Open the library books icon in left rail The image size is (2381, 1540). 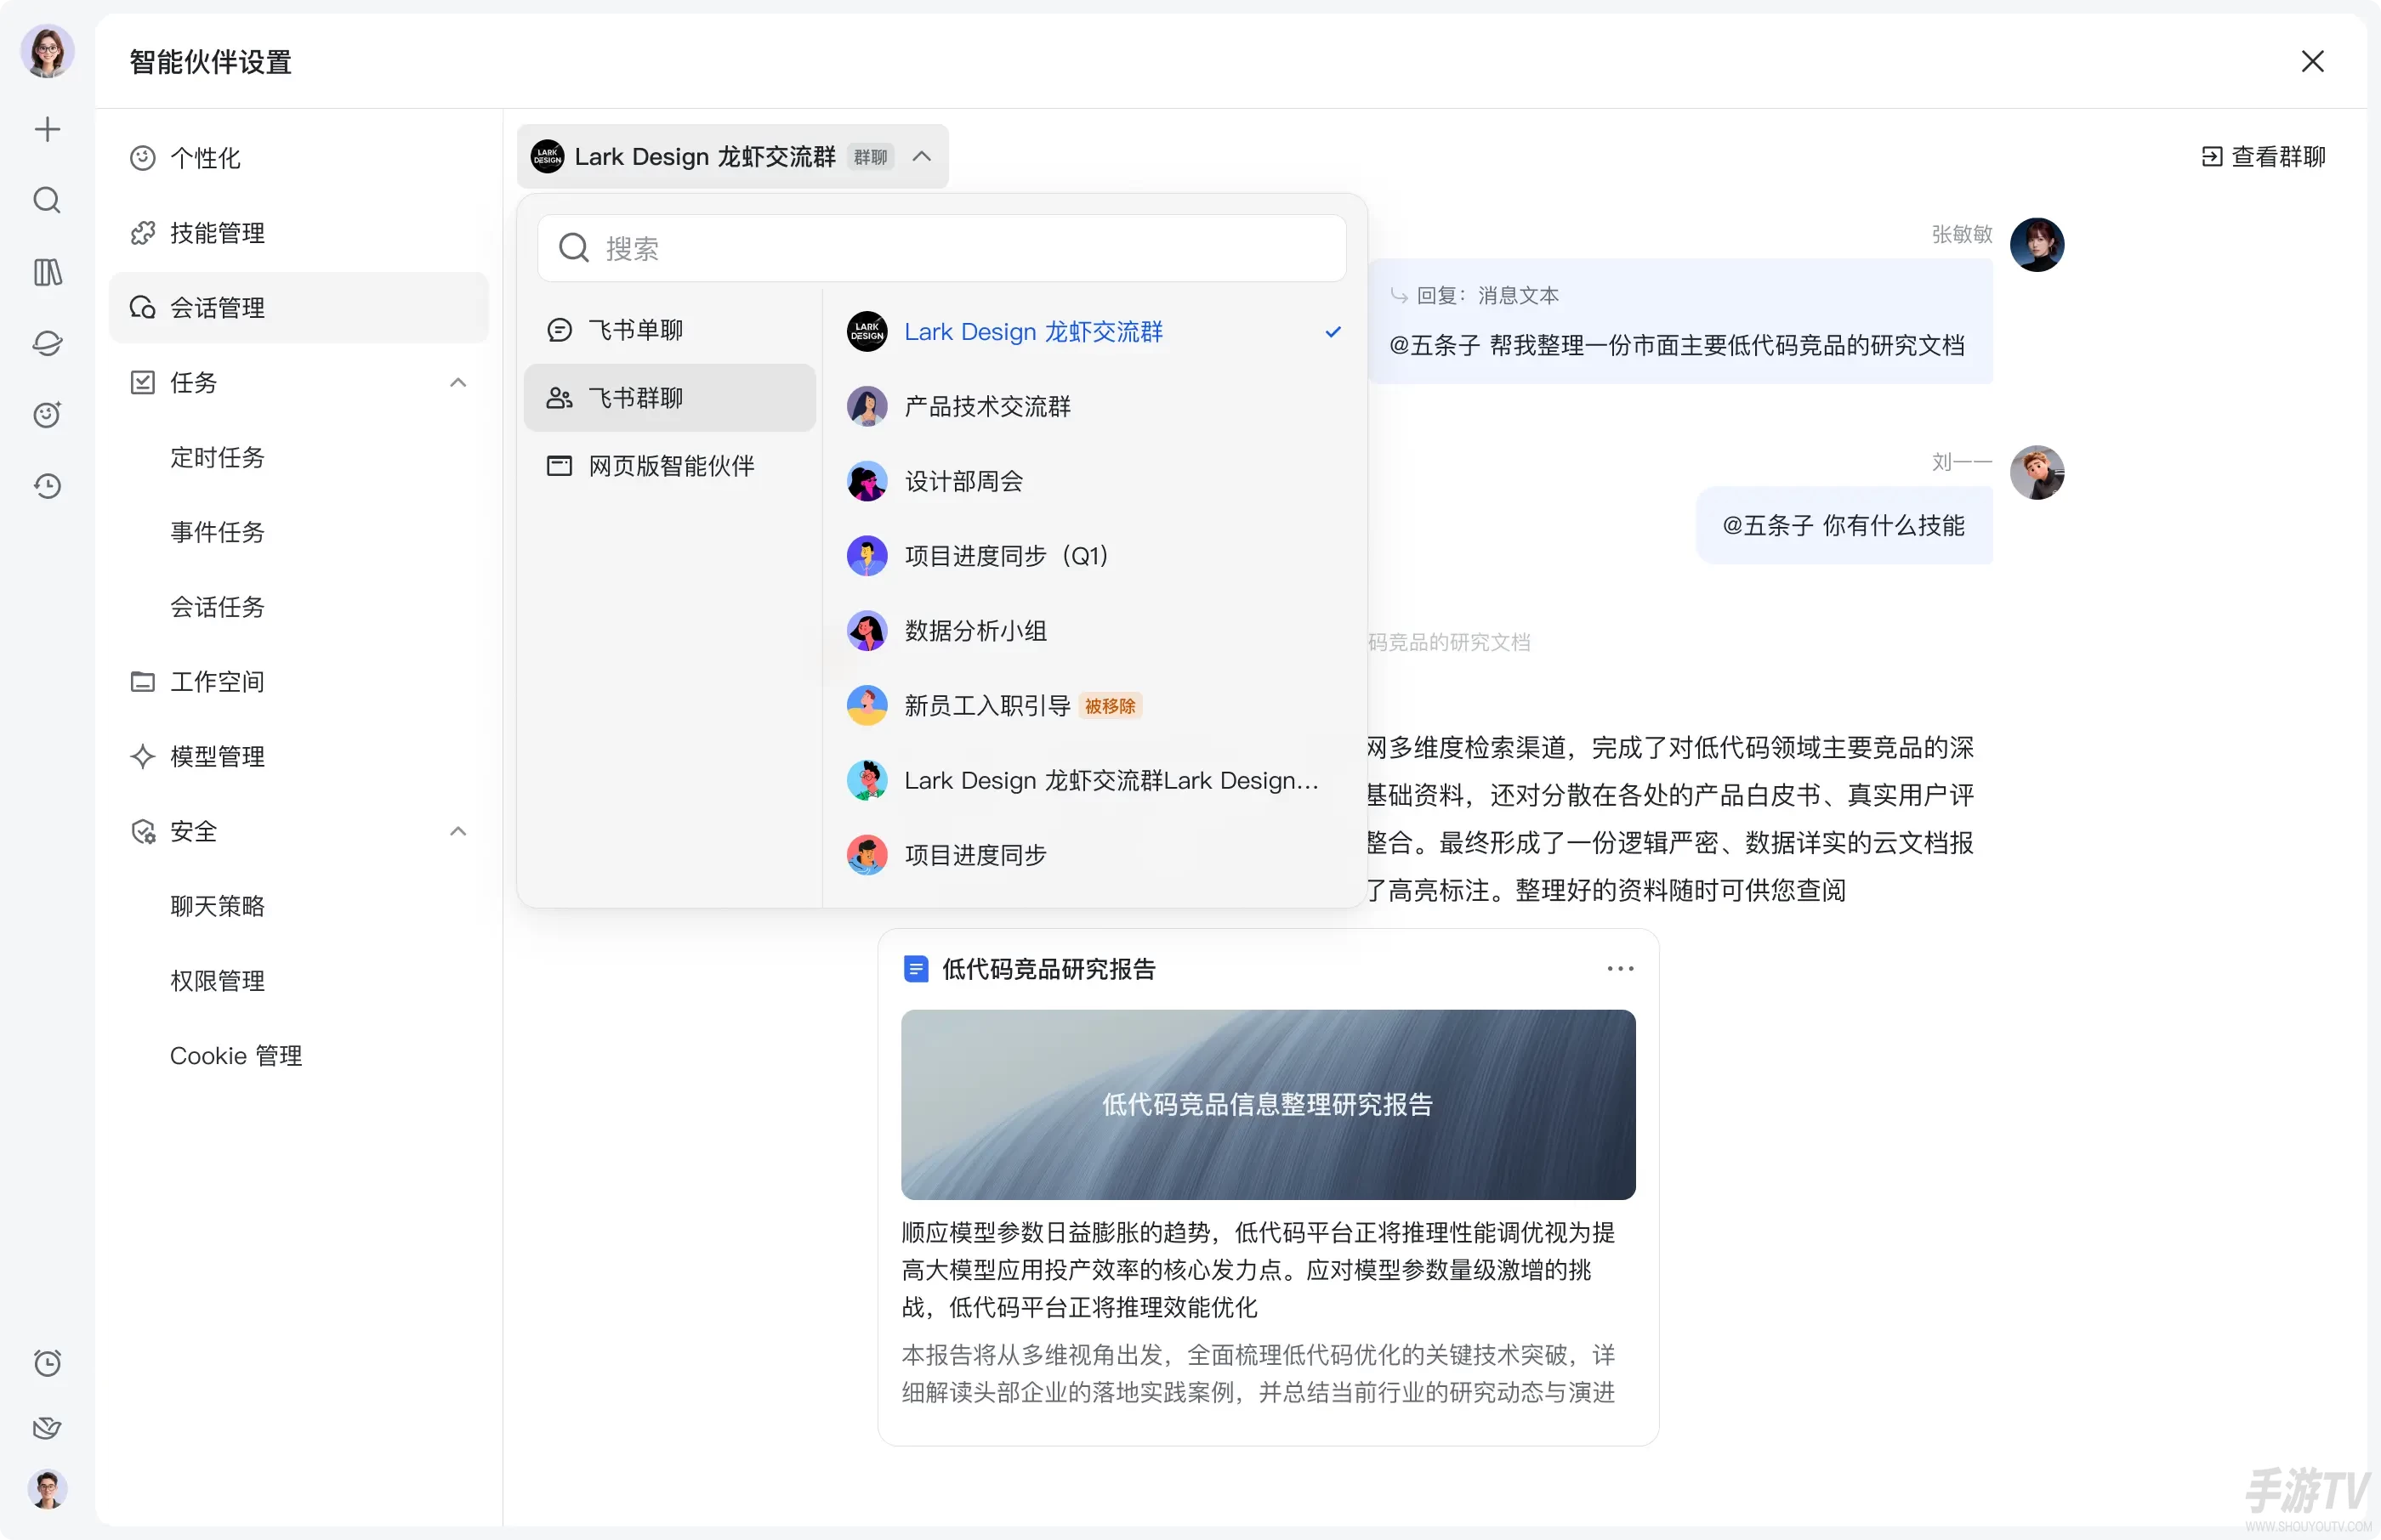point(47,272)
